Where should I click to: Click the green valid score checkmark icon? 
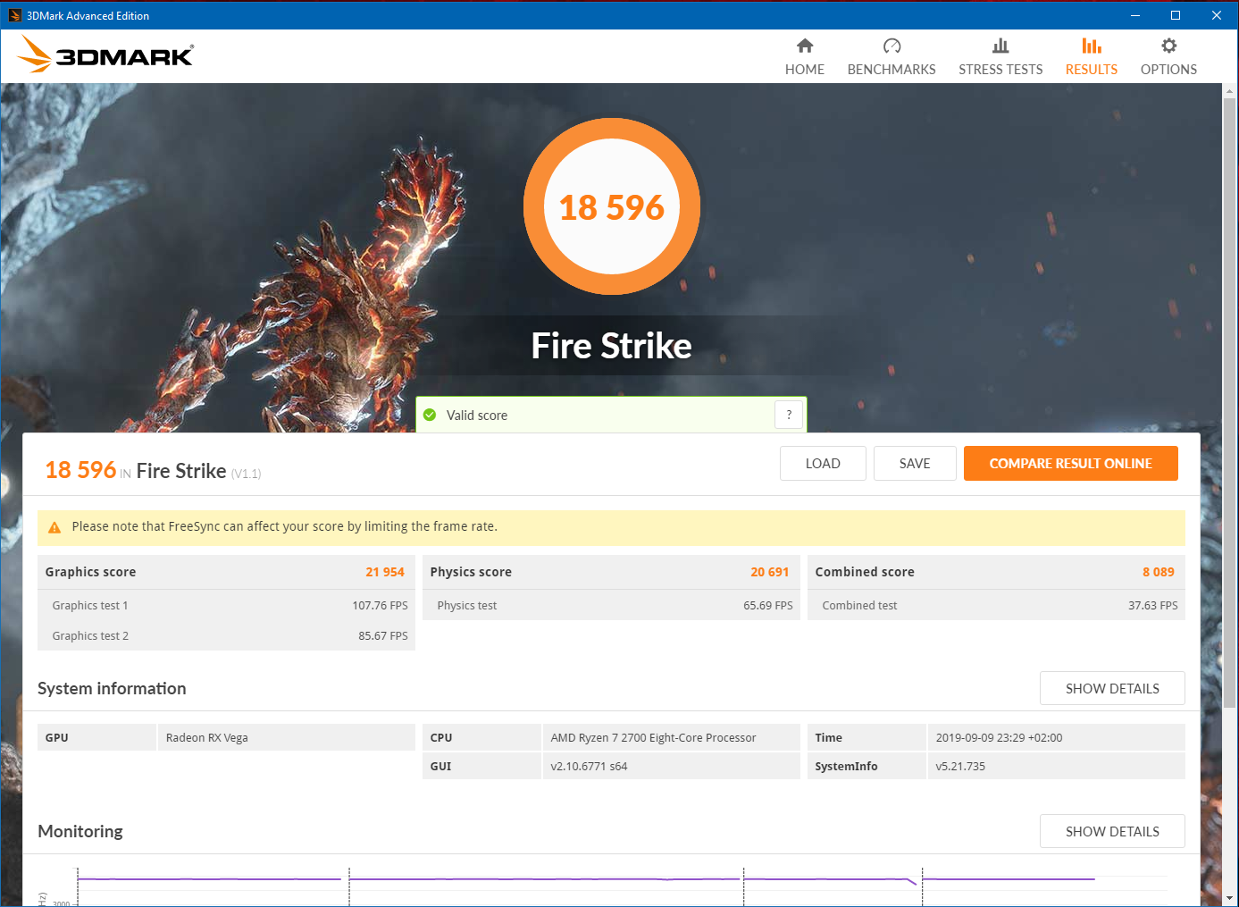[x=430, y=415]
